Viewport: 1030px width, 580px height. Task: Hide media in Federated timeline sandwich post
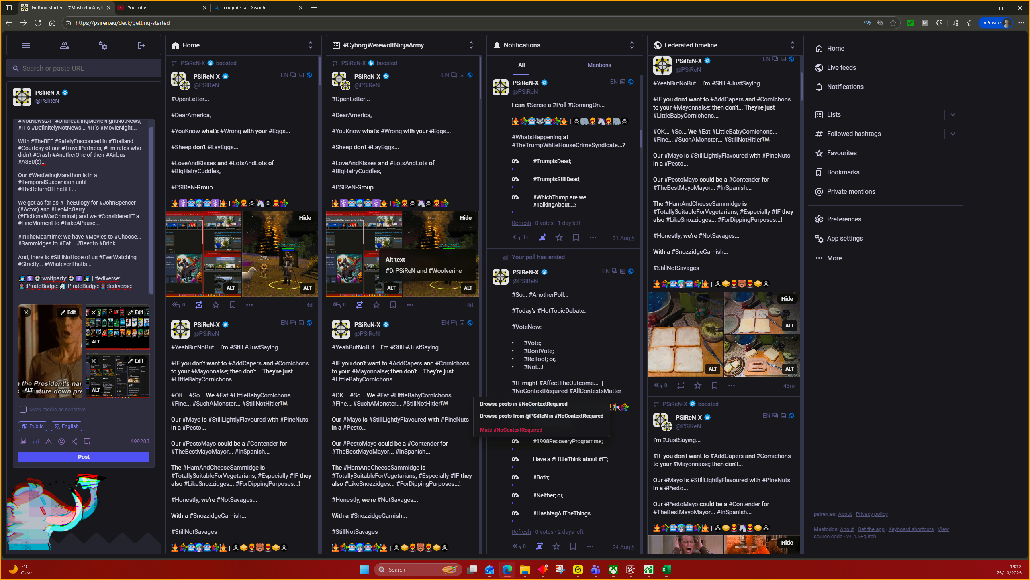click(x=787, y=299)
